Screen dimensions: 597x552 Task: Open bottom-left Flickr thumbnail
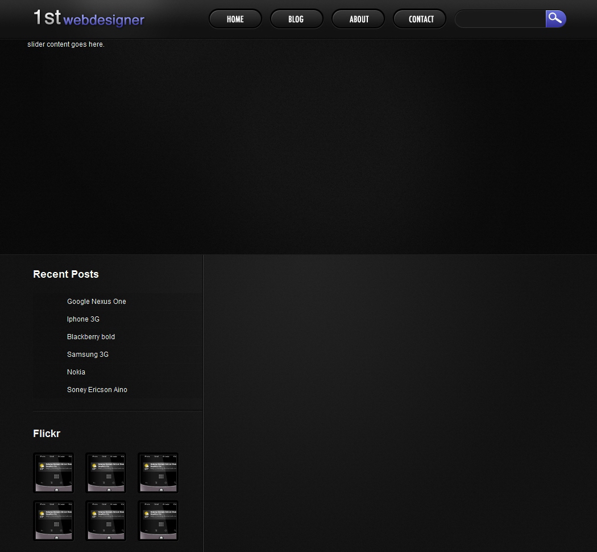click(53, 521)
